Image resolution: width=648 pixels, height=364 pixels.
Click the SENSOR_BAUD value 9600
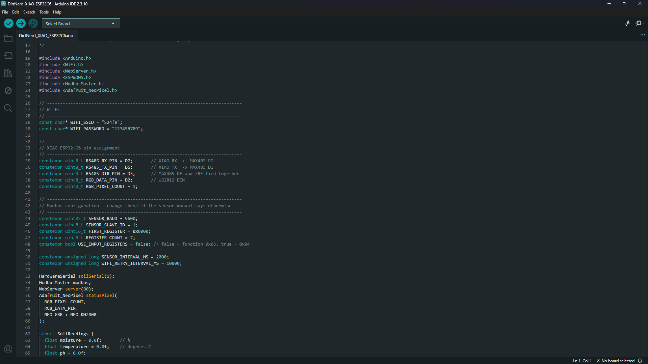point(130,219)
